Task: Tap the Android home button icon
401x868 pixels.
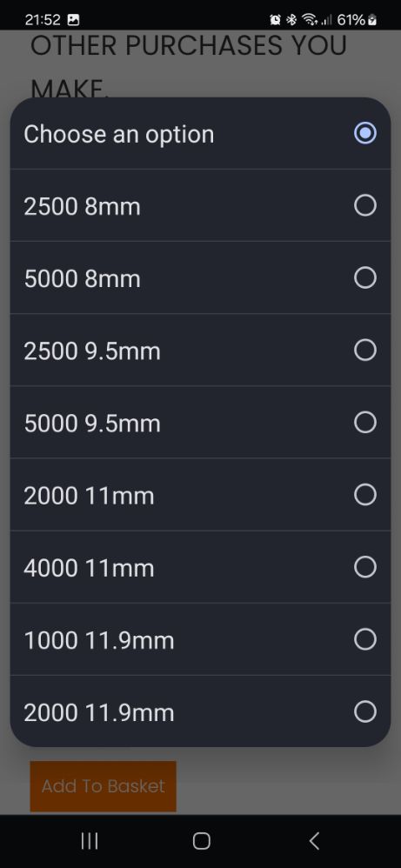Action: (201, 841)
